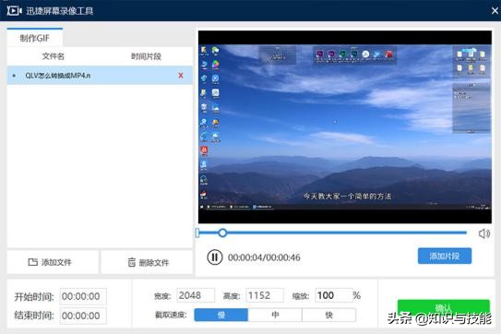Set capture speed to 中
Image resolution: width=501 pixels, height=334 pixels.
coord(275,315)
